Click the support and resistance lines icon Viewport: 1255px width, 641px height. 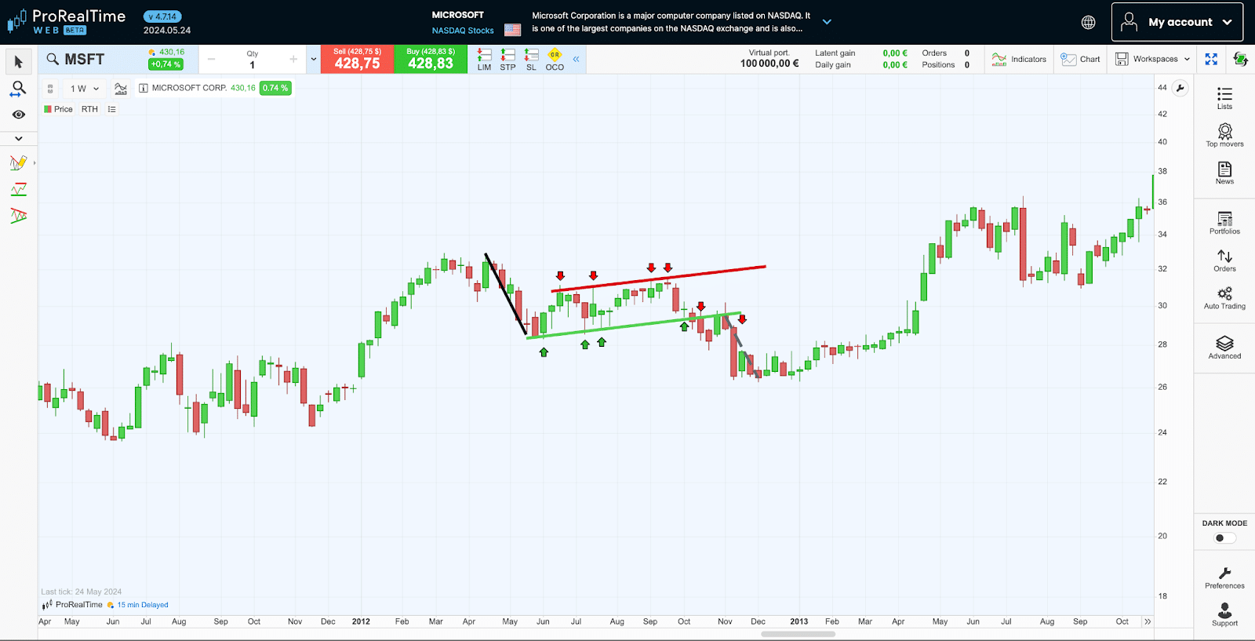tap(18, 189)
